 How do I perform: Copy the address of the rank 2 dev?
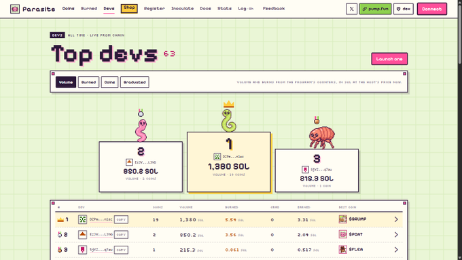coord(121,235)
